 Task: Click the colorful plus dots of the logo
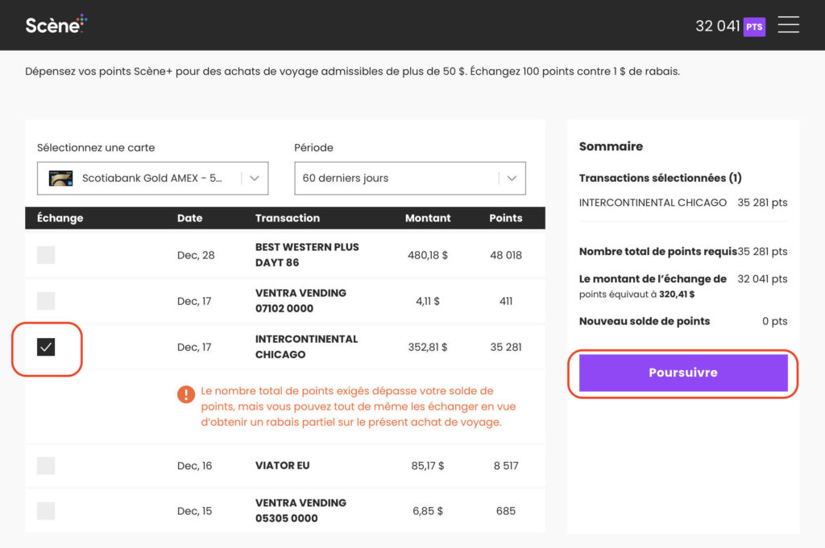click(x=81, y=18)
